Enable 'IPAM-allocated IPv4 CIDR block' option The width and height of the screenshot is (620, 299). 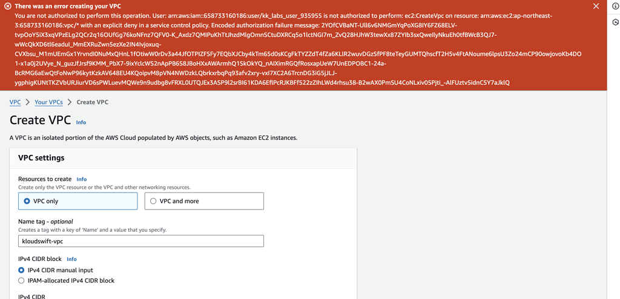[x=21, y=281]
